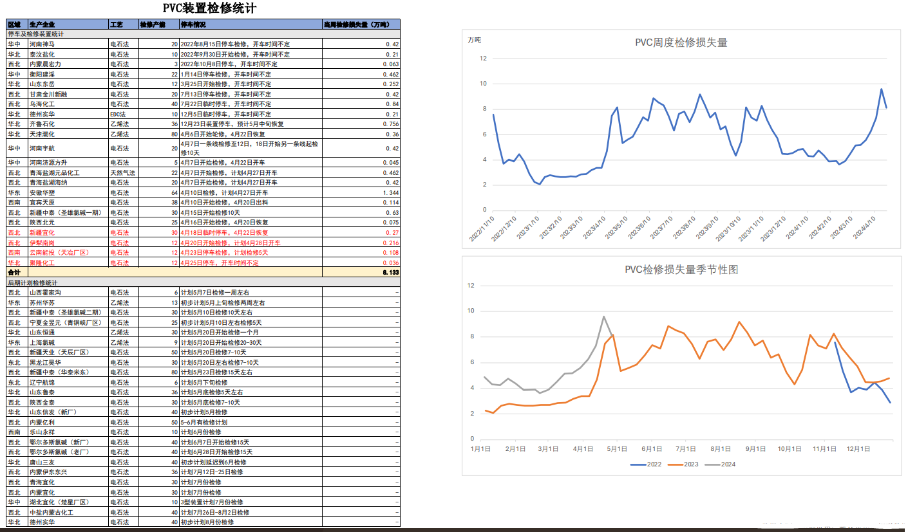Select the '齐鲁石化' company cell
908x532 pixels.
pyautogui.click(x=68, y=124)
